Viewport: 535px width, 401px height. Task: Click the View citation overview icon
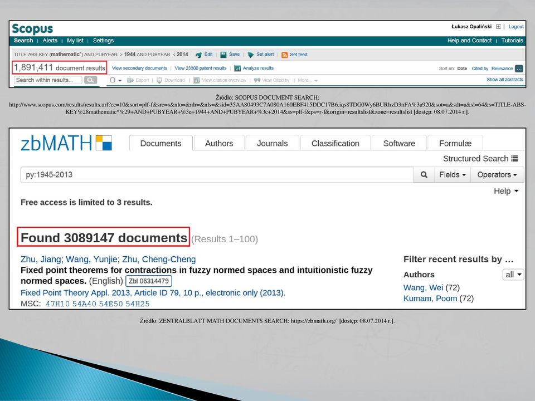tap(197, 80)
